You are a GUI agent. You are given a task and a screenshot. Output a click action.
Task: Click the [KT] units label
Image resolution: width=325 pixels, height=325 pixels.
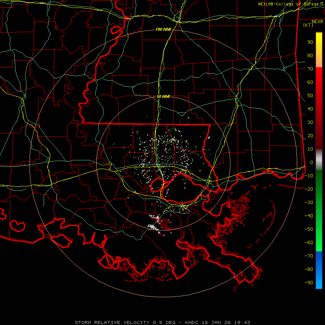click(x=308, y=25)
